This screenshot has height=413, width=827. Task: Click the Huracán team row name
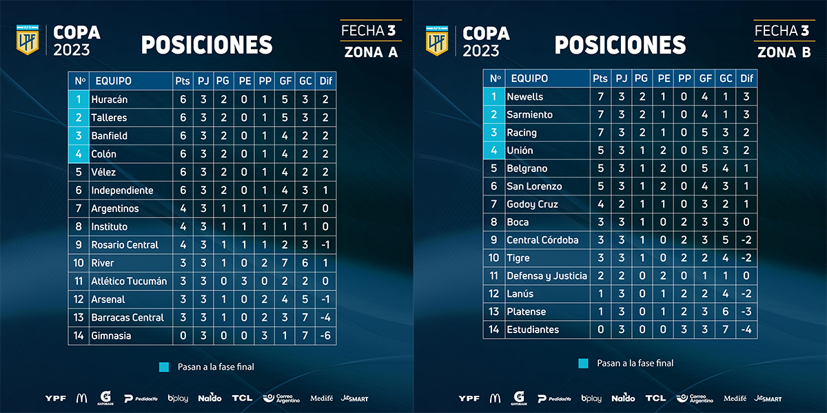coord(110,100)
